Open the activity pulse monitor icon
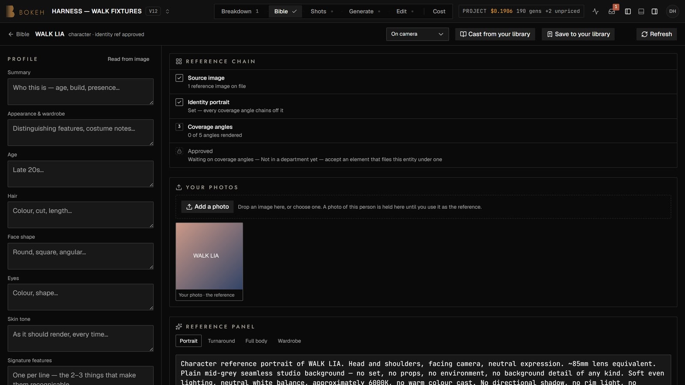The width and height of the screenshot is (685, 385). tap(596, 12)
